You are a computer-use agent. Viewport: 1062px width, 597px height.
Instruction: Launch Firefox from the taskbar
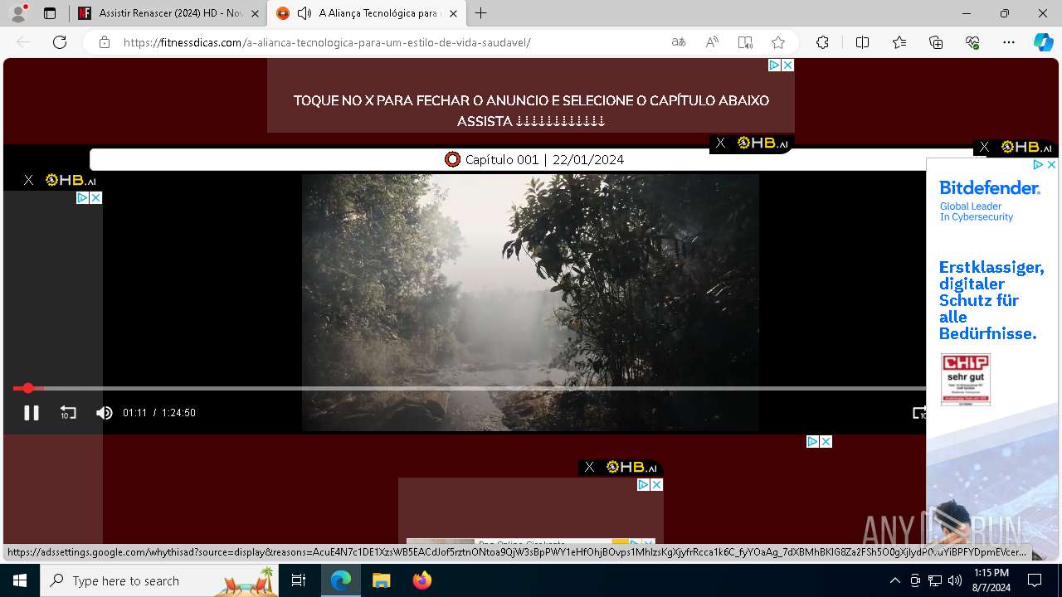pyautogui.click(x=422, y=580)
